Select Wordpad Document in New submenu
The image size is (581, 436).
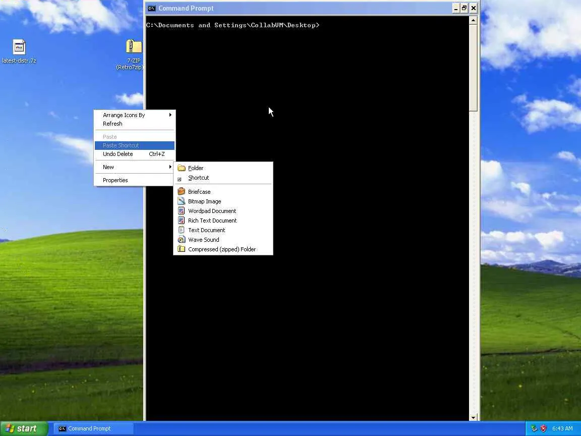pyautogui.click(x=223, y=211)
